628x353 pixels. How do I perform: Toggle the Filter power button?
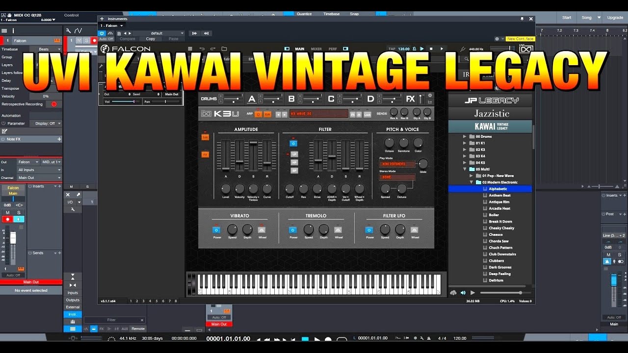point(293,144)
